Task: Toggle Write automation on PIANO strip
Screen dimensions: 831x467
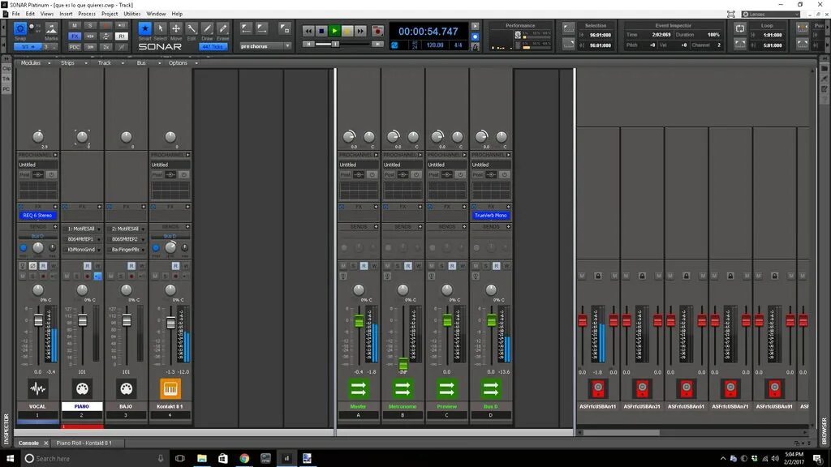Action: pos(97,266)
